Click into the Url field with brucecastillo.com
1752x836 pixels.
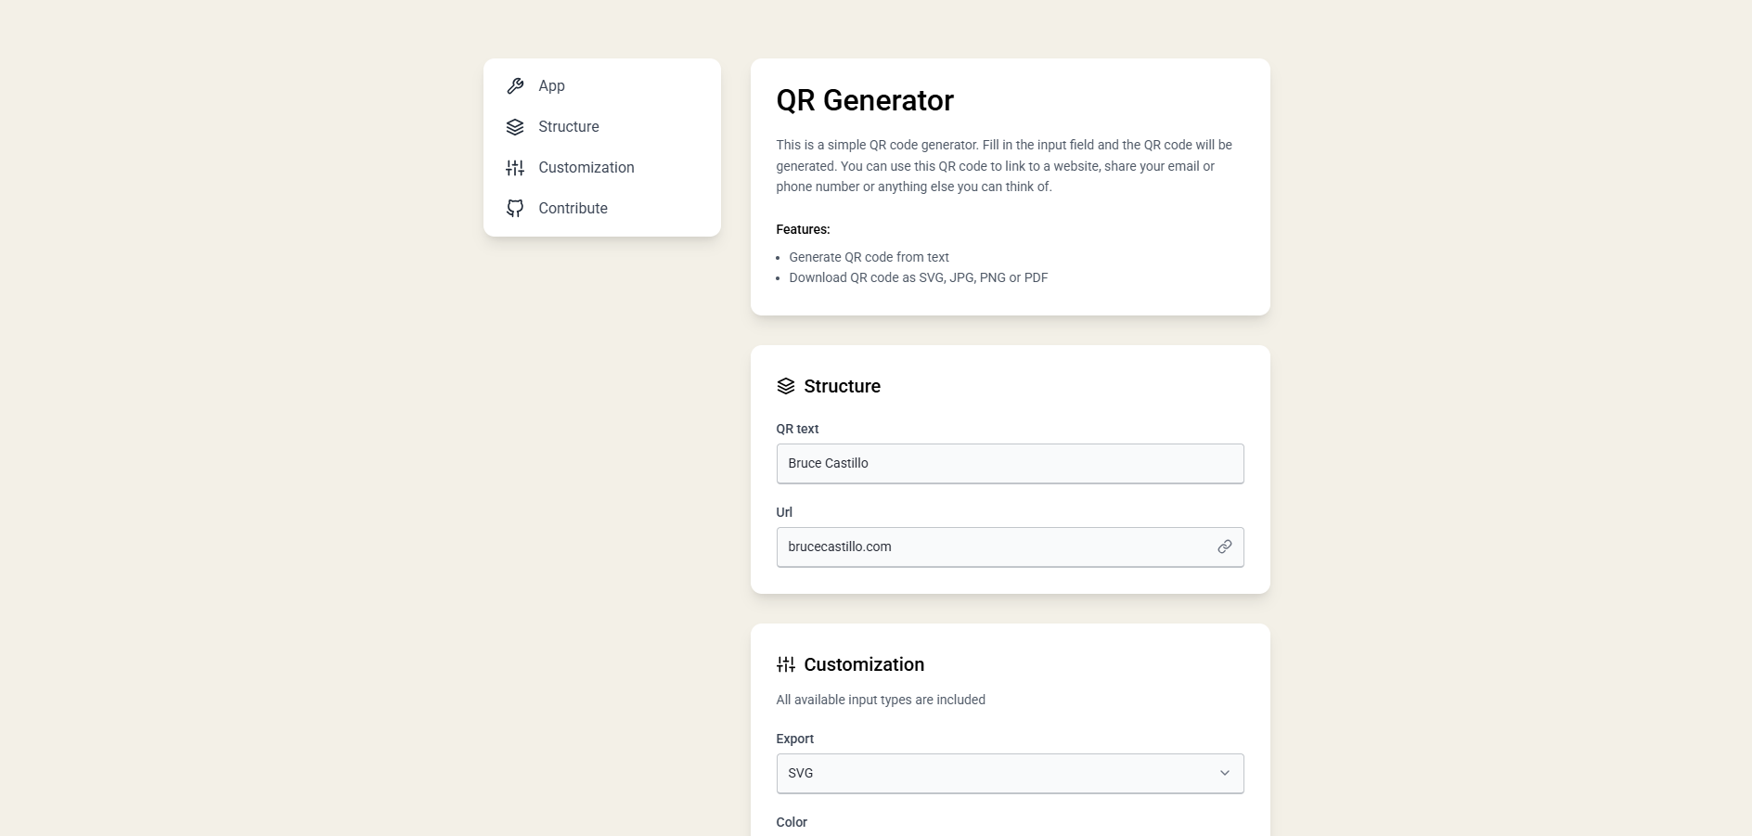pyautogui.click(x=993, y=547)
